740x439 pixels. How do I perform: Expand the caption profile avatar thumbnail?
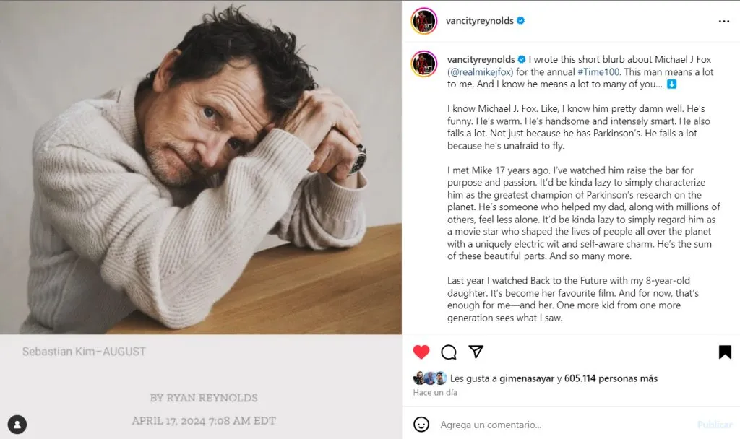423,63
